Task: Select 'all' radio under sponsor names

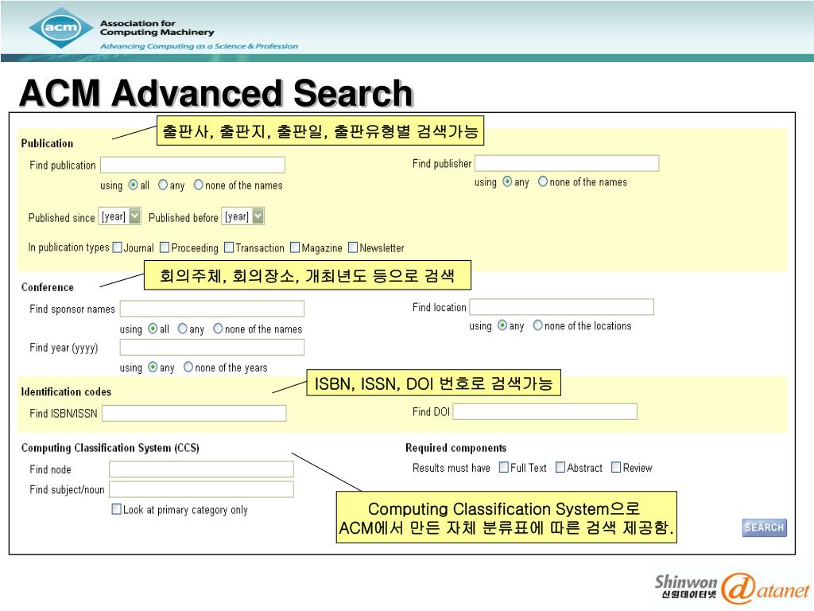Action: point(153,329)
